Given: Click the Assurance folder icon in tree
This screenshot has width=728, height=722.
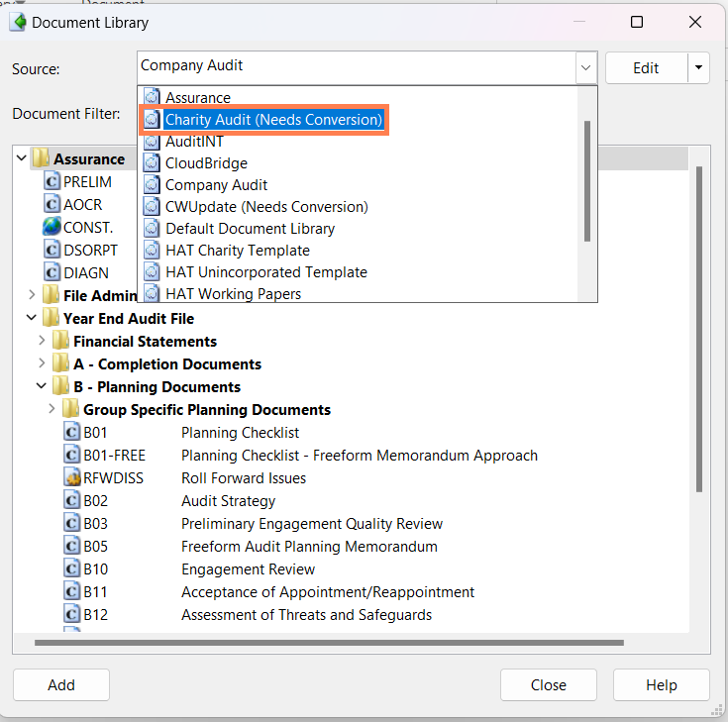Looking at the screenshot, I should point(41,158).
